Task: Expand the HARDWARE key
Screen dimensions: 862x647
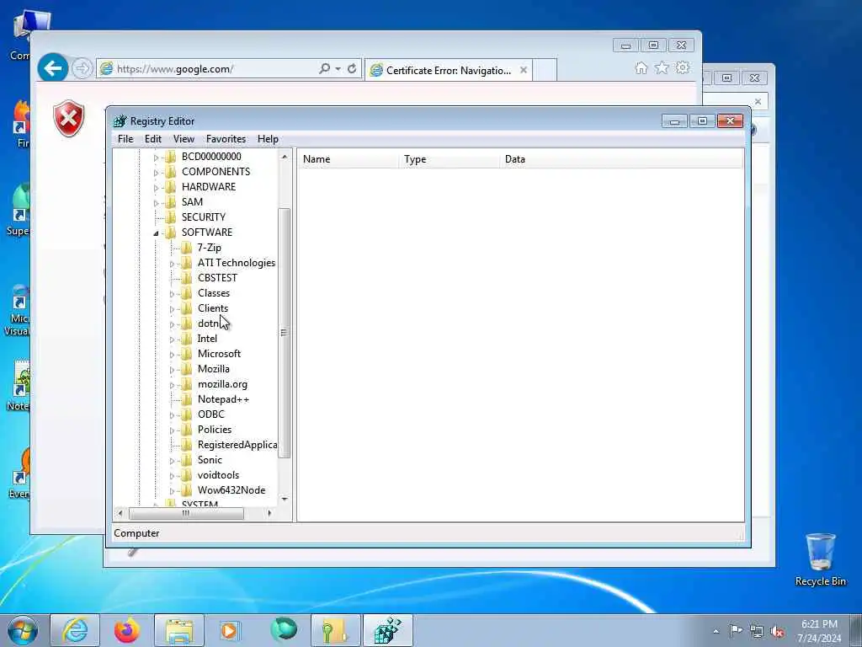Action: [156, 188]
